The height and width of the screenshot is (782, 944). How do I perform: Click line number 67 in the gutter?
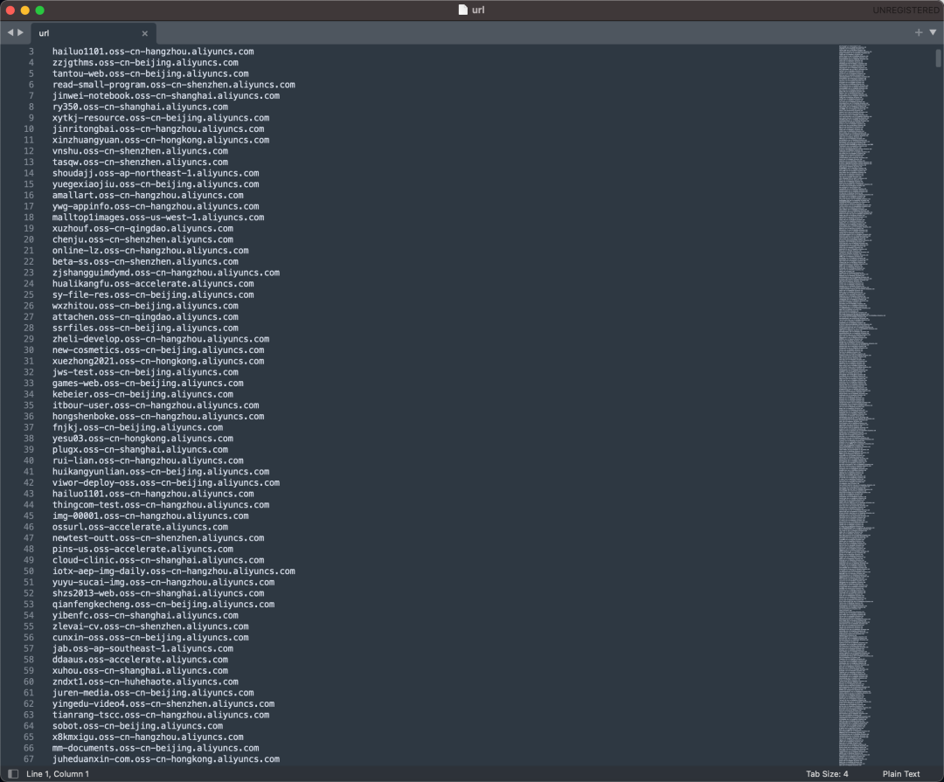(29, 758)
